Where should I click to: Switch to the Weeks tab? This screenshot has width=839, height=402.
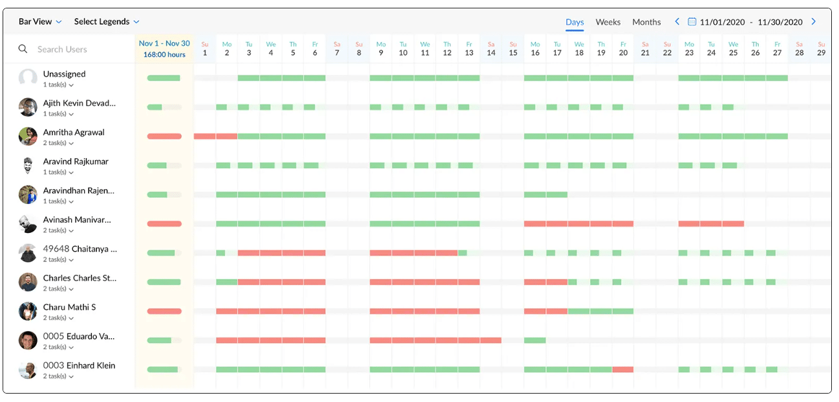coord(608,22)
